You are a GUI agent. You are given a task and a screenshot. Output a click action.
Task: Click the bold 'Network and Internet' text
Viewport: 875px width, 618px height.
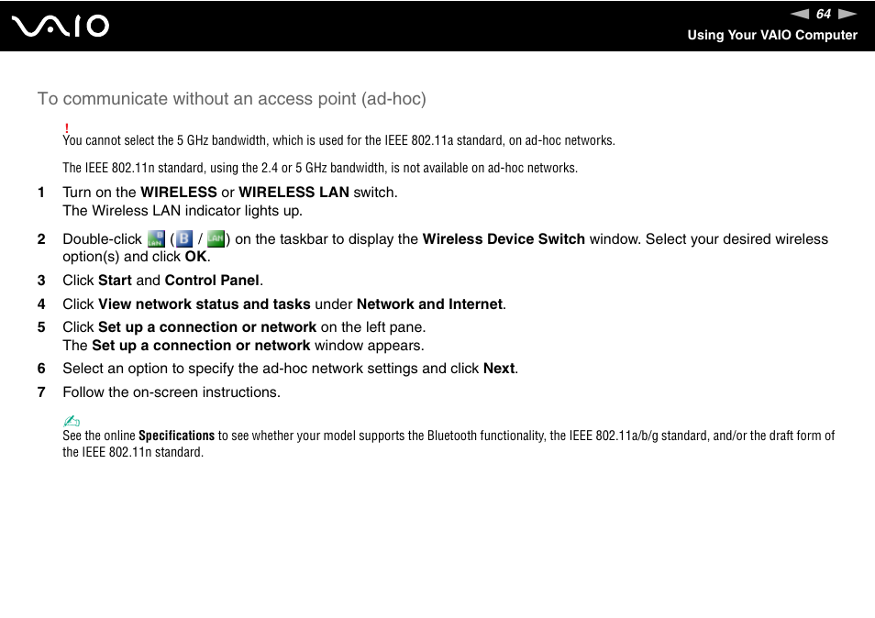(x=429, y=304)
